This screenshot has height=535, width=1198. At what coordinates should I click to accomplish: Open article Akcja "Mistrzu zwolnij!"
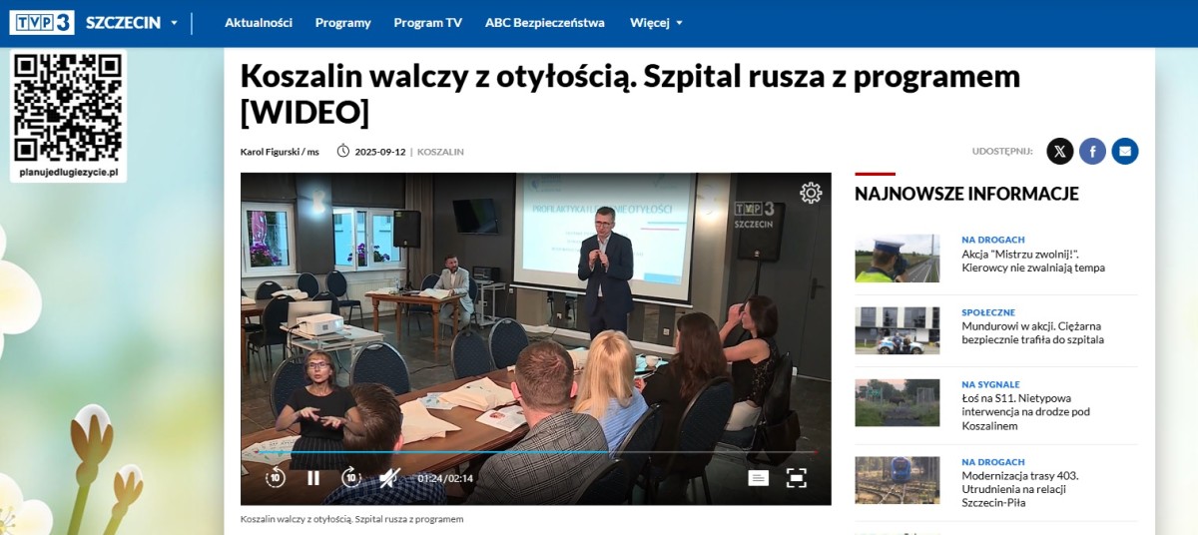(x=1033, y=261)
